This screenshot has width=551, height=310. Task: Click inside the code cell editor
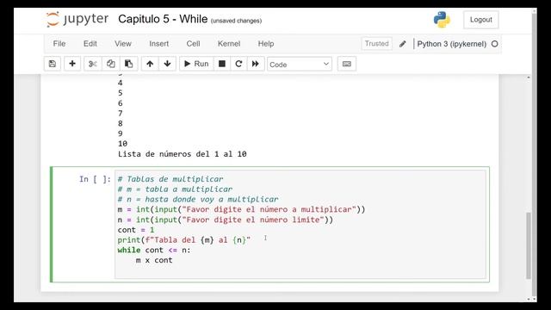tap(300, 224)
